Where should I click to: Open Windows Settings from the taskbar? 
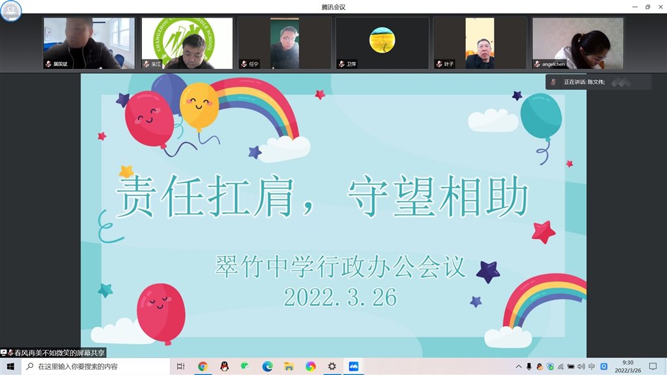click(332, 366)
